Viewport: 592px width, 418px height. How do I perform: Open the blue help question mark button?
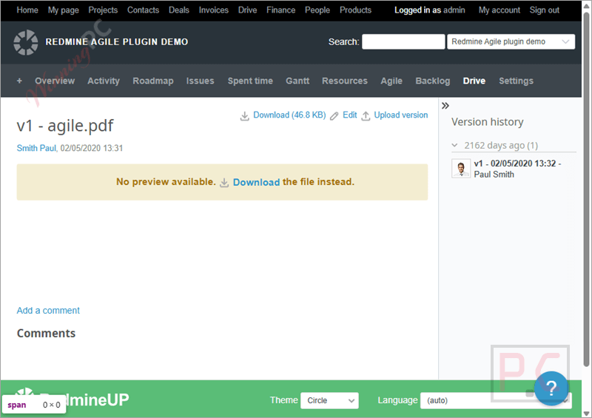tap(551, 388)
